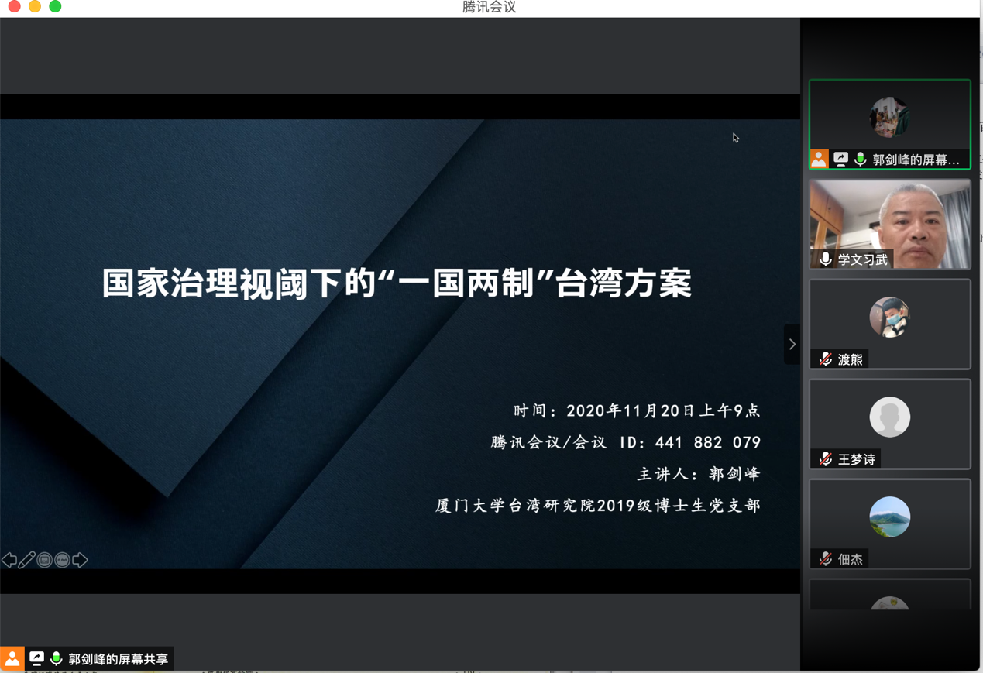983x673 pixels.
Task: Click the muted microphone icon for 王梦诗
Action: click(826, 459)
